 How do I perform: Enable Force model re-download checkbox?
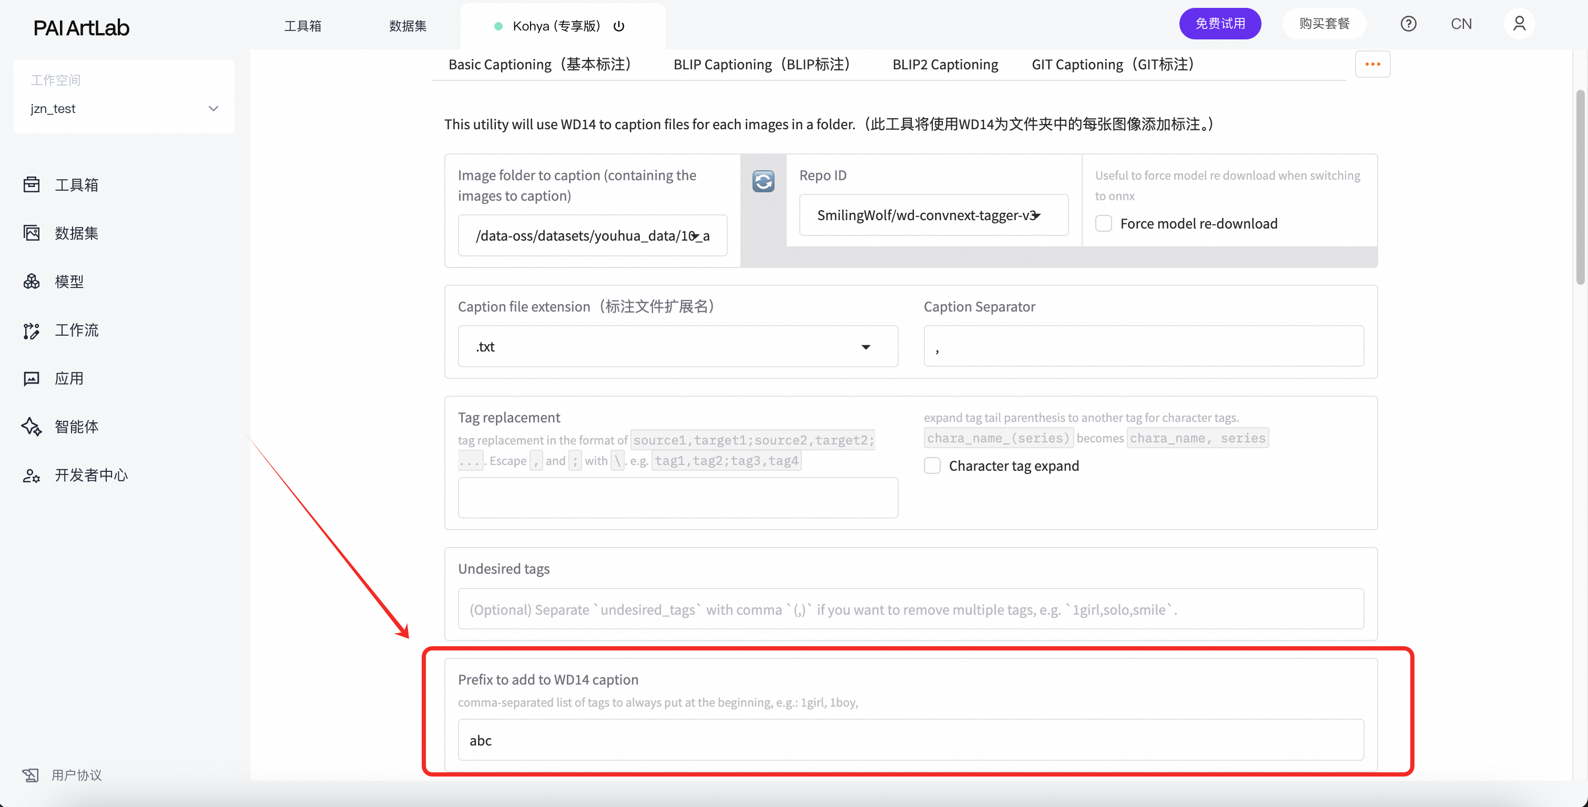coord(1104,223)
